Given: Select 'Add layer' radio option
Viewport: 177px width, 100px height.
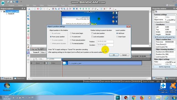Looking at the screenshot, I should [x=117, y=33].
